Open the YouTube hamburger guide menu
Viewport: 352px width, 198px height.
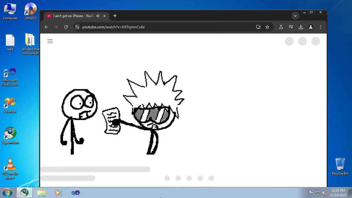(50, 41)
